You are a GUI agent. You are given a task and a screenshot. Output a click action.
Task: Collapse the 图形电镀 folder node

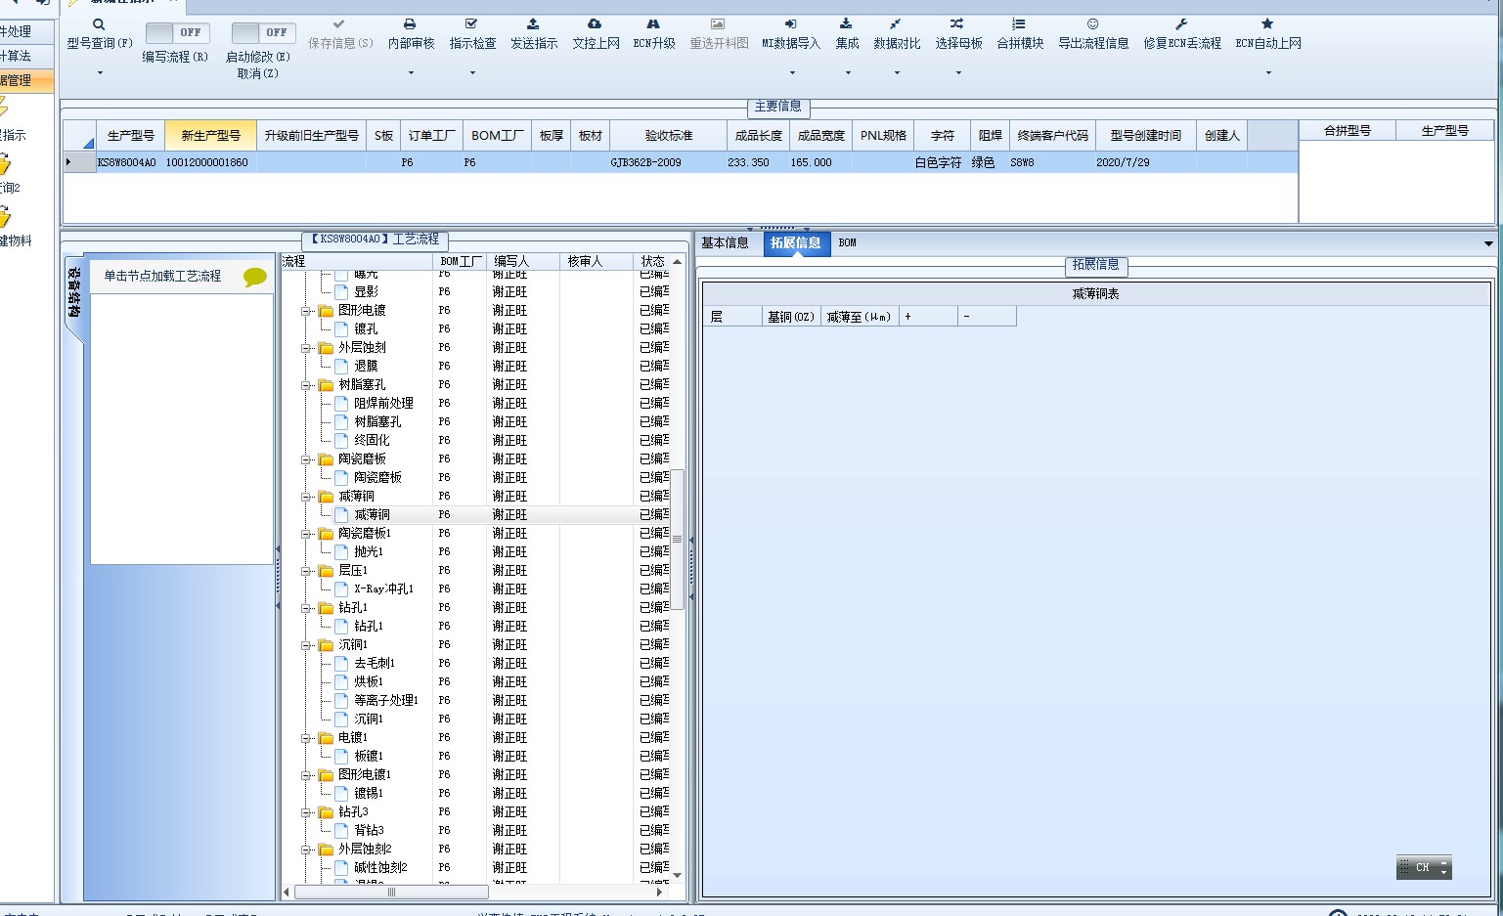coord(306,311)
